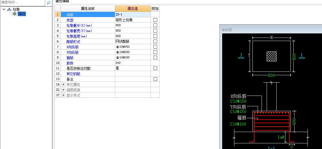This screenshot has width=322, height=149.
Task: Tick the 附加 checkbox for 备注
Action: click(x=155, y=79)
